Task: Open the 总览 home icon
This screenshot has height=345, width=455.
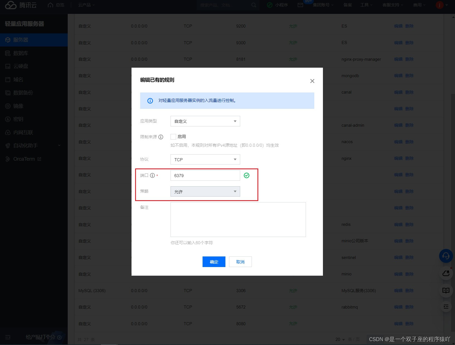Action: coord(50,5)
